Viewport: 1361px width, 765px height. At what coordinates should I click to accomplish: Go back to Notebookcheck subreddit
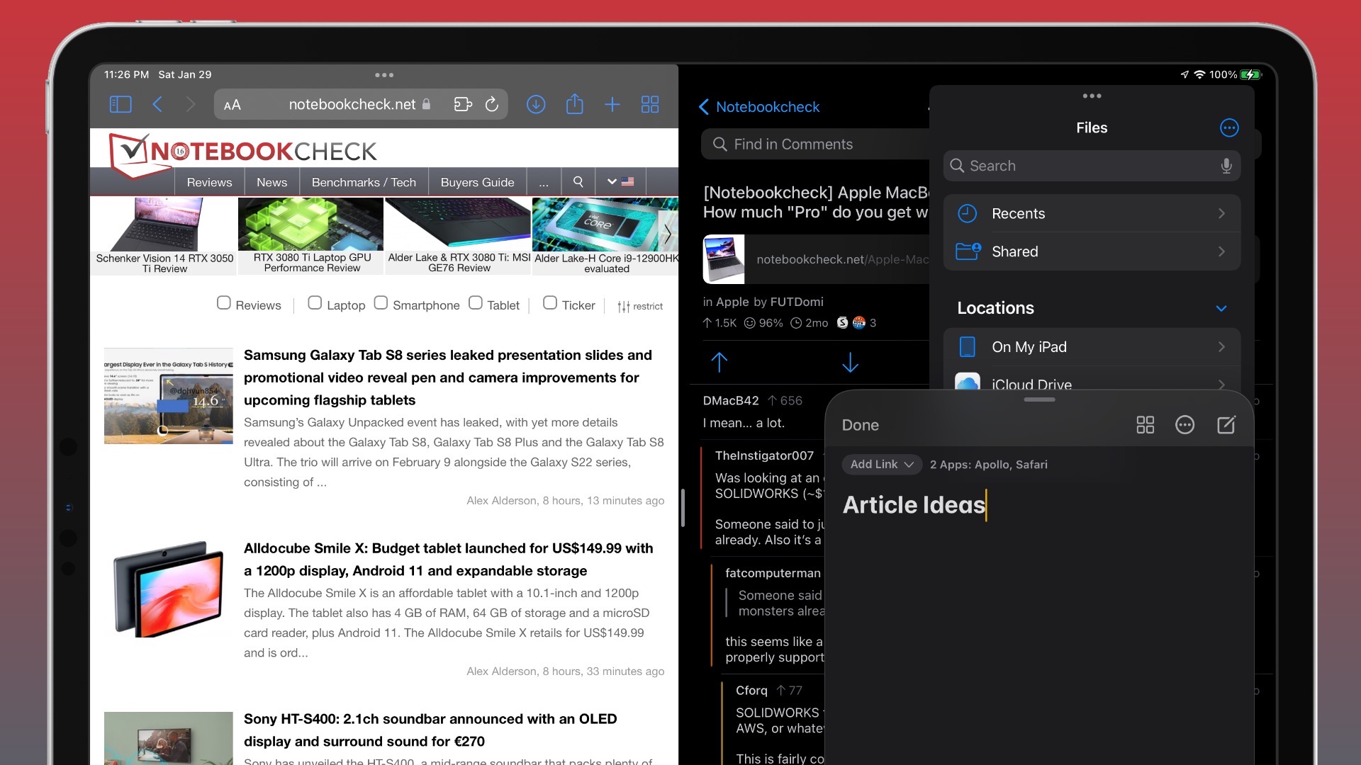click(x=759, y=107)
